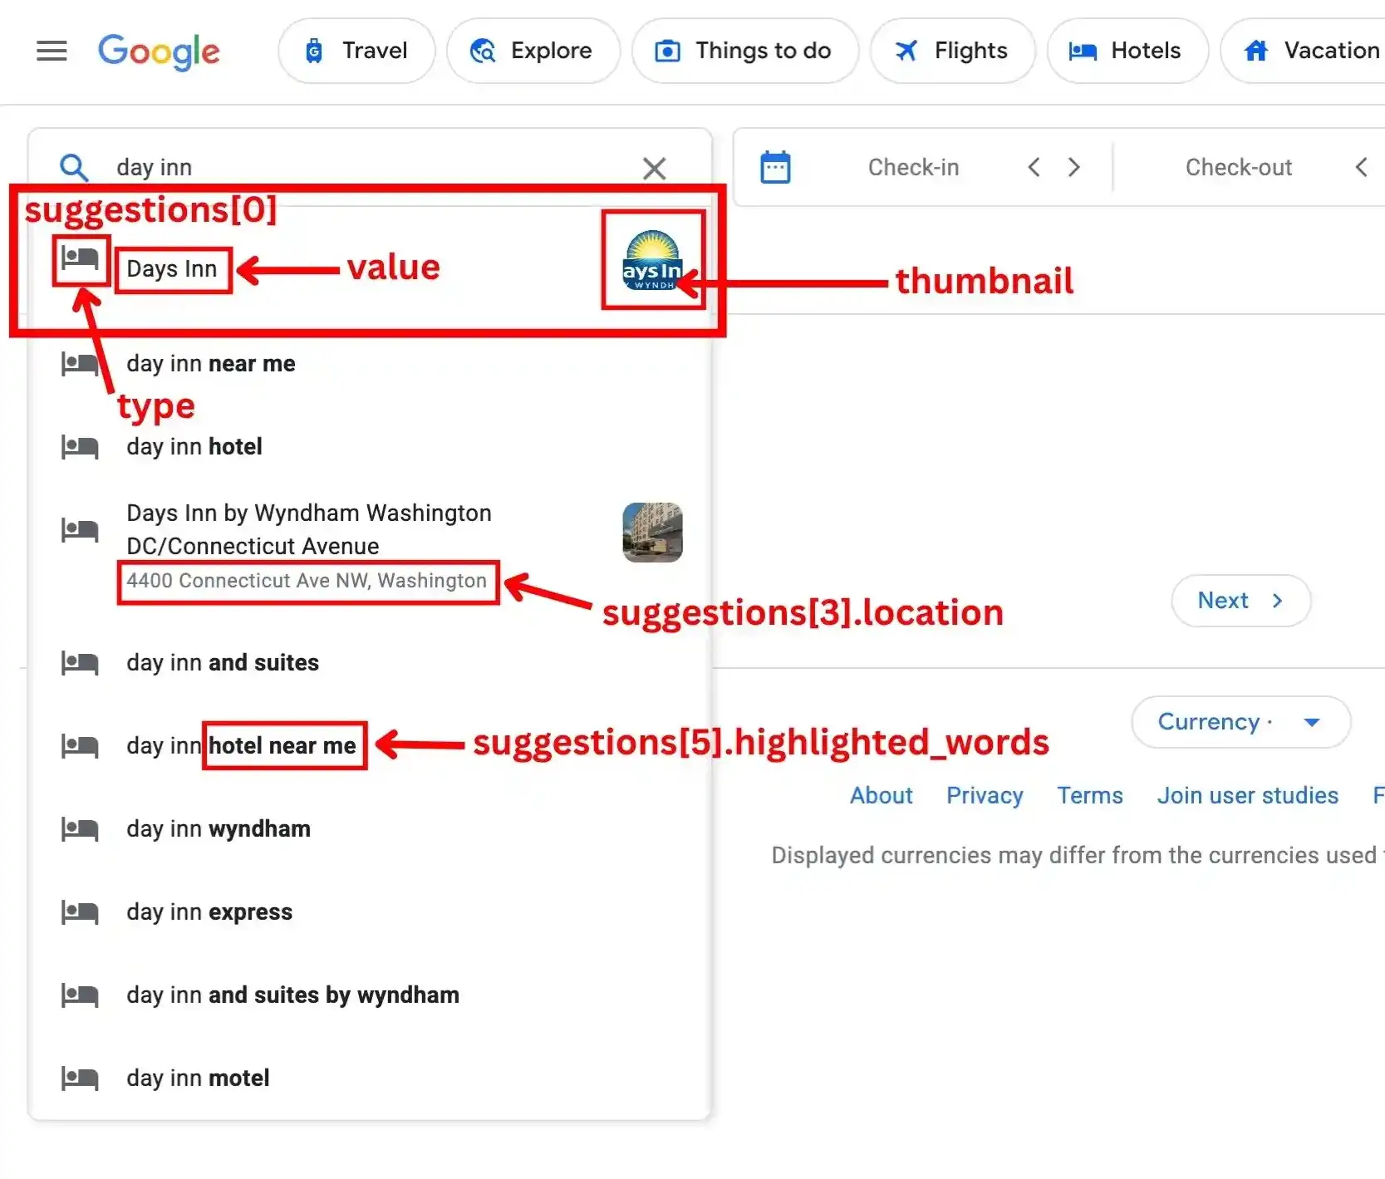The height and width of the screenshot is (1179, 1385).
Task: Open the Privacy link
Action: pyautogui.click(x=985, y=796)
